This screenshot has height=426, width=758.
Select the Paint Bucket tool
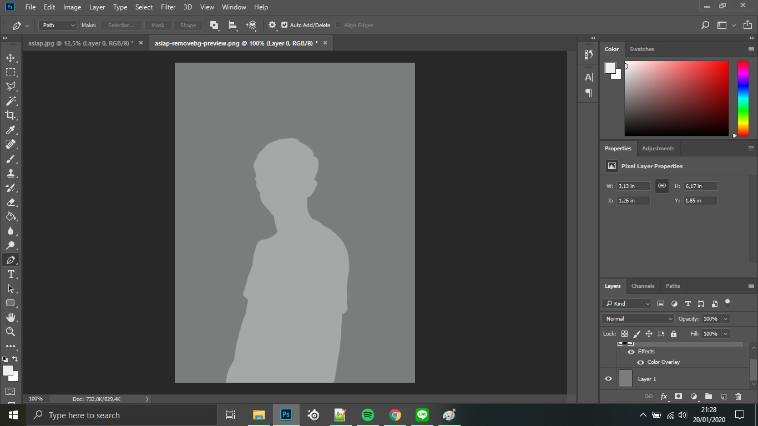tap(11, 216)
